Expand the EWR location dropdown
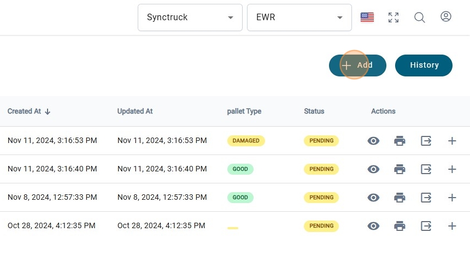The image size is (470, 262). [299, 17]
